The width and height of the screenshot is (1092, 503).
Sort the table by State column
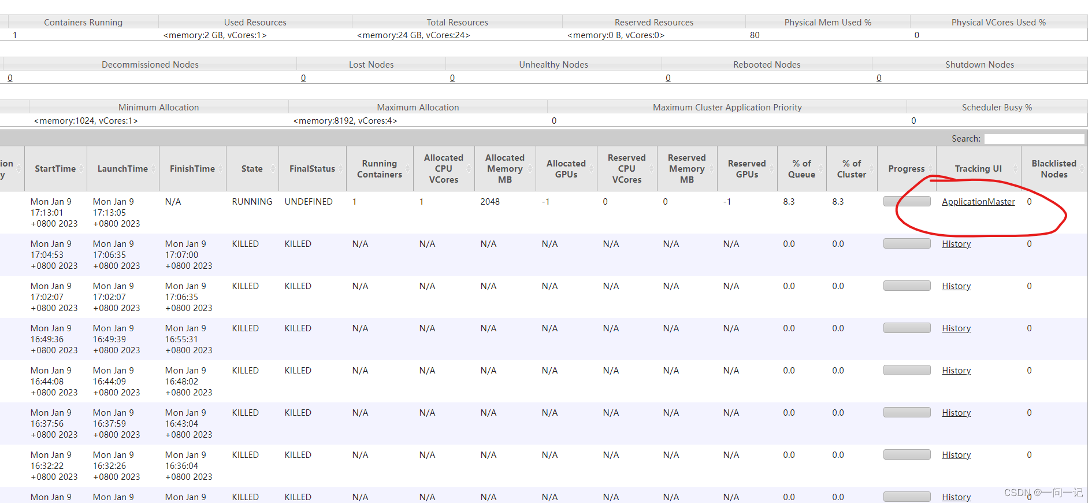(252, 169)
